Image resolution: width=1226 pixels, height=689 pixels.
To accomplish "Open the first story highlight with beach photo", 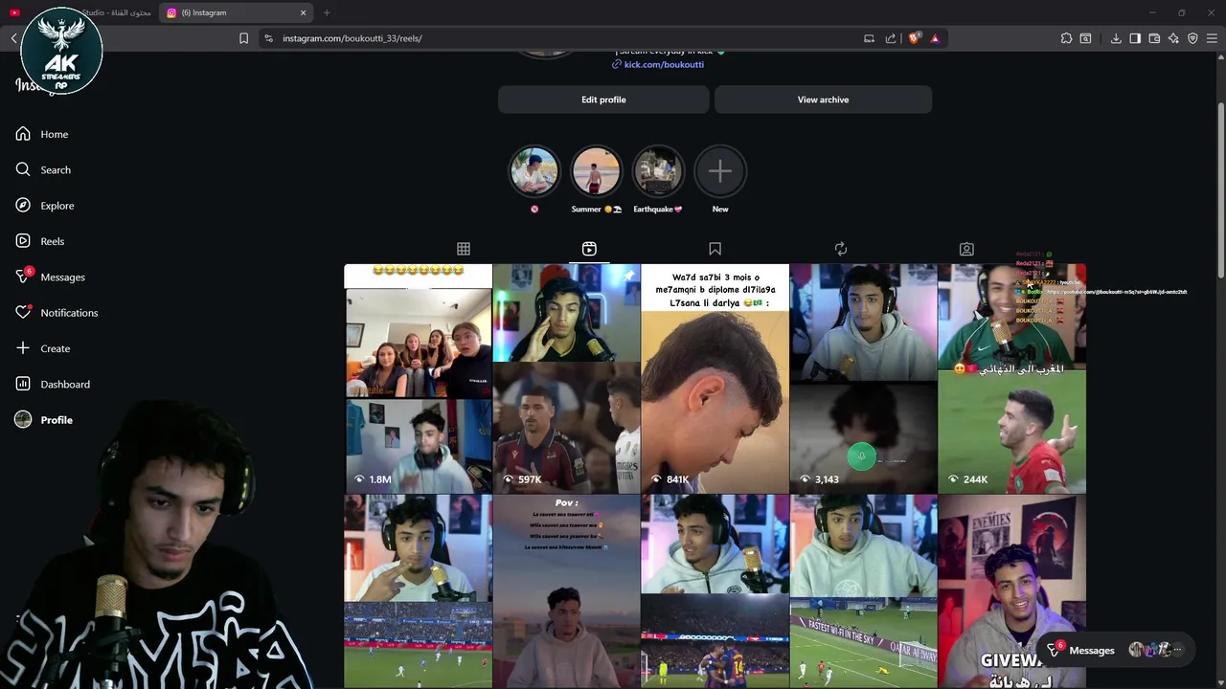I will pos(534,172).
